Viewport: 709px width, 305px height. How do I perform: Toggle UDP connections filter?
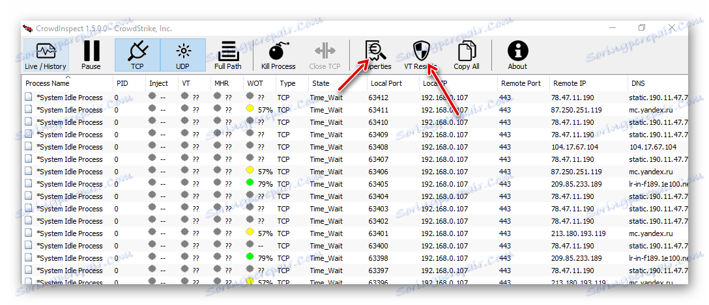[183, 55]
